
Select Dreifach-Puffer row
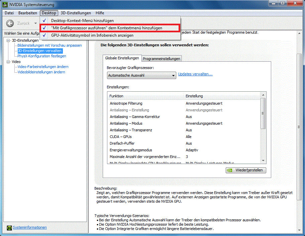(x=184, y=144)
